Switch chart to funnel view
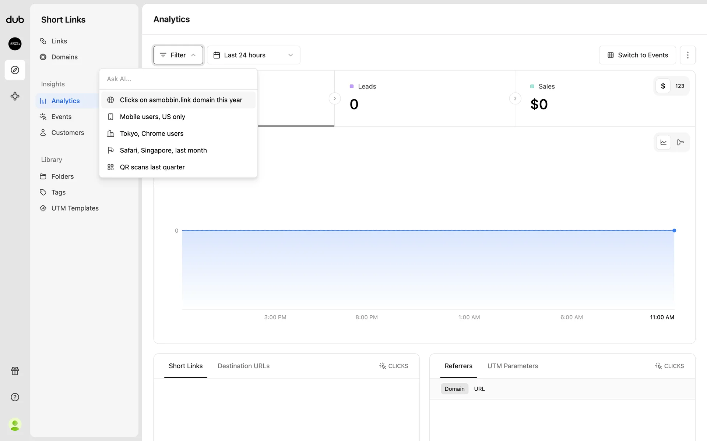 (680, 143)
